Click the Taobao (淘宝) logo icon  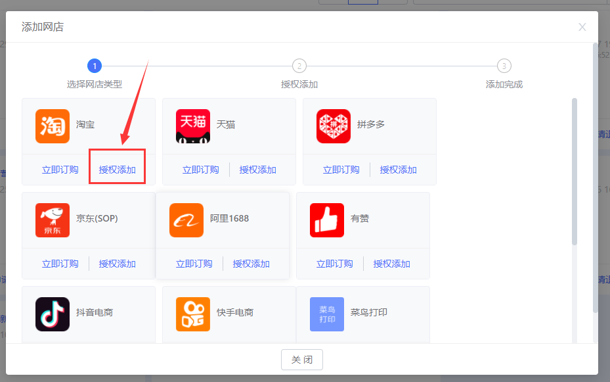tap(53, 126)
